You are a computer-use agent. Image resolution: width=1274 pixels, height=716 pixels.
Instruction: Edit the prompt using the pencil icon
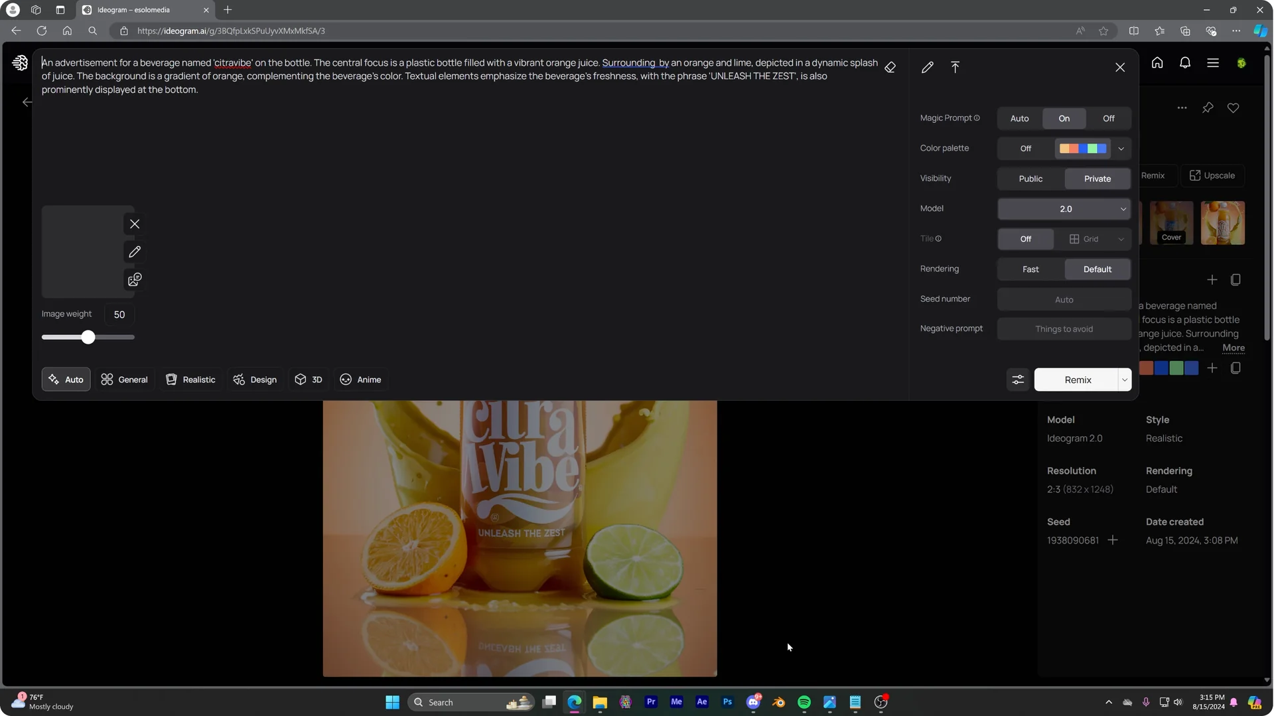(x=927, y=67)
